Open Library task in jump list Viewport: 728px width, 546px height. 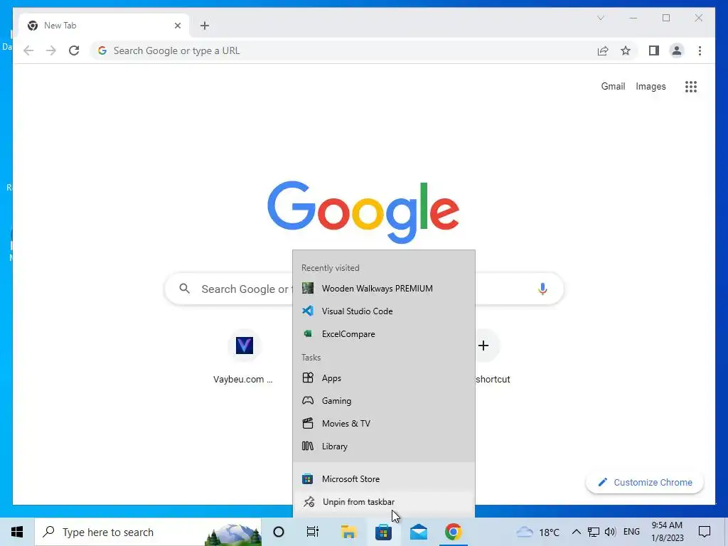383,446
